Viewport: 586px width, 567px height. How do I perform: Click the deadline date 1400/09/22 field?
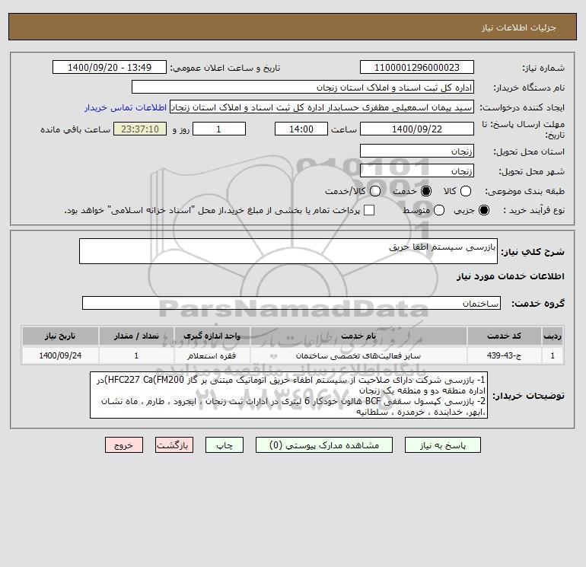click(x=417, y=129)
